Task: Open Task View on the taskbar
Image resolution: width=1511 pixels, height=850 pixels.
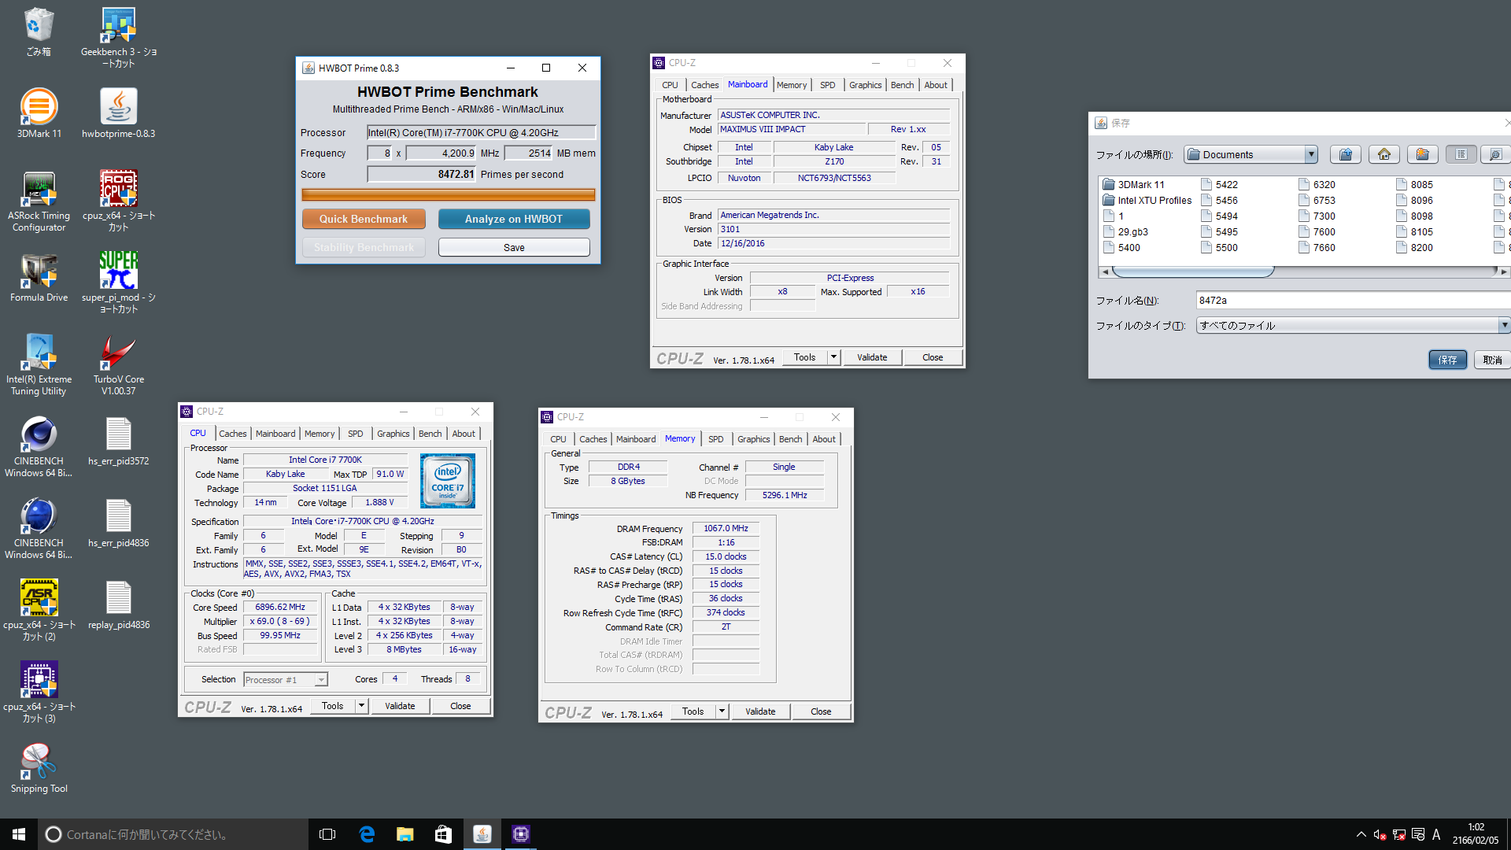Action: coord(327,834)
